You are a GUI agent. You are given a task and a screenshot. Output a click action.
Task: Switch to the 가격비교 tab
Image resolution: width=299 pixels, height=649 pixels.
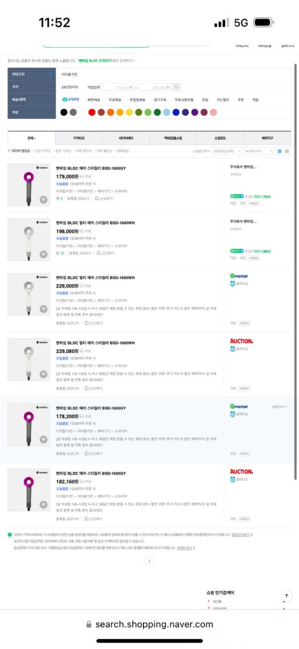pyautogui.click(x=78, y=138)
